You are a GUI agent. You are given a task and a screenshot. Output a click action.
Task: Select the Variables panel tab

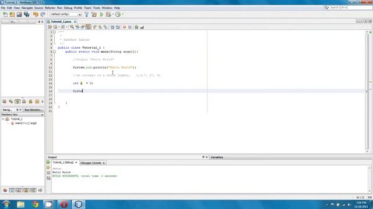click(x=217, y=157)
